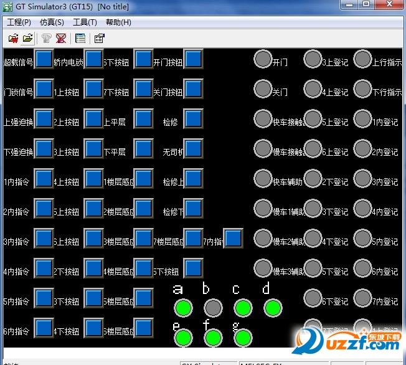Viewport: 406px width, 365px height.
Task: Click the gray segment lamp b
Action: coord(213,308)
